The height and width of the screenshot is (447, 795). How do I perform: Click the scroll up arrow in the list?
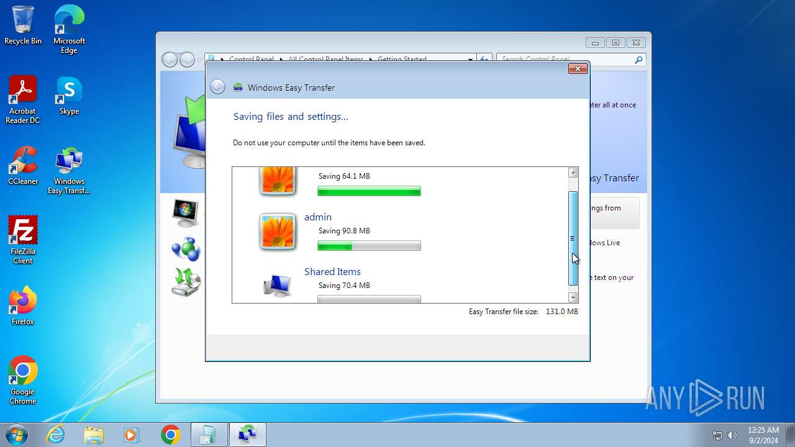pos(573,173)
